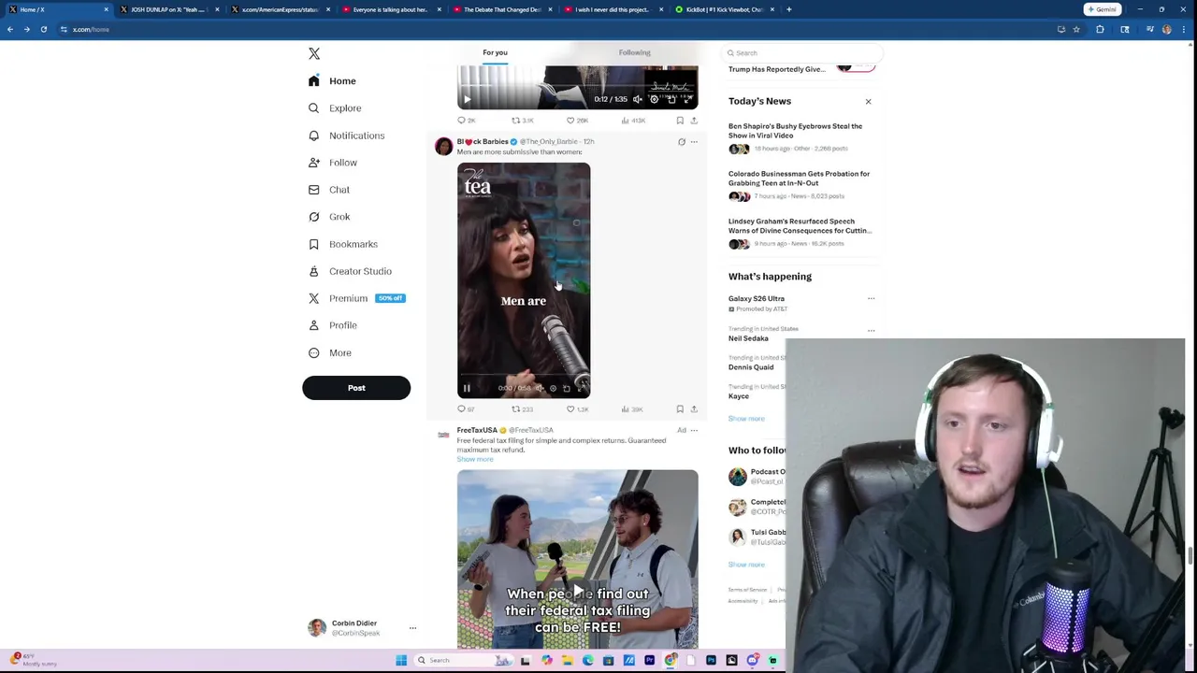Share the top video post
1197x673 pixels.
point(694,121)
